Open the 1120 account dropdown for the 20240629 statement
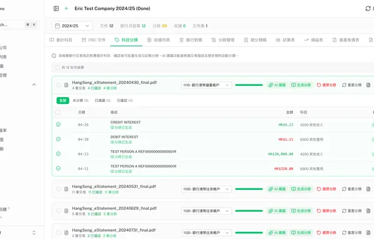 pyautogui.click(x=206, y=211)
